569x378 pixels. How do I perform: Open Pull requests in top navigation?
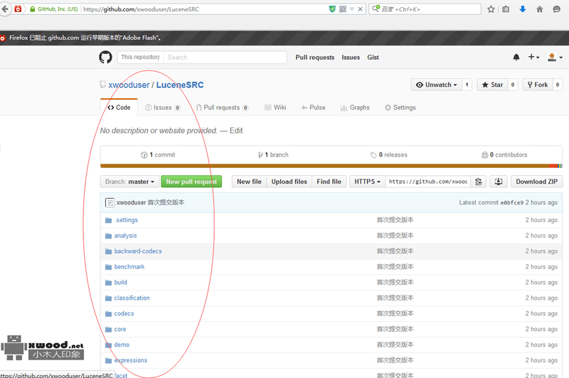tap(314, 58)
